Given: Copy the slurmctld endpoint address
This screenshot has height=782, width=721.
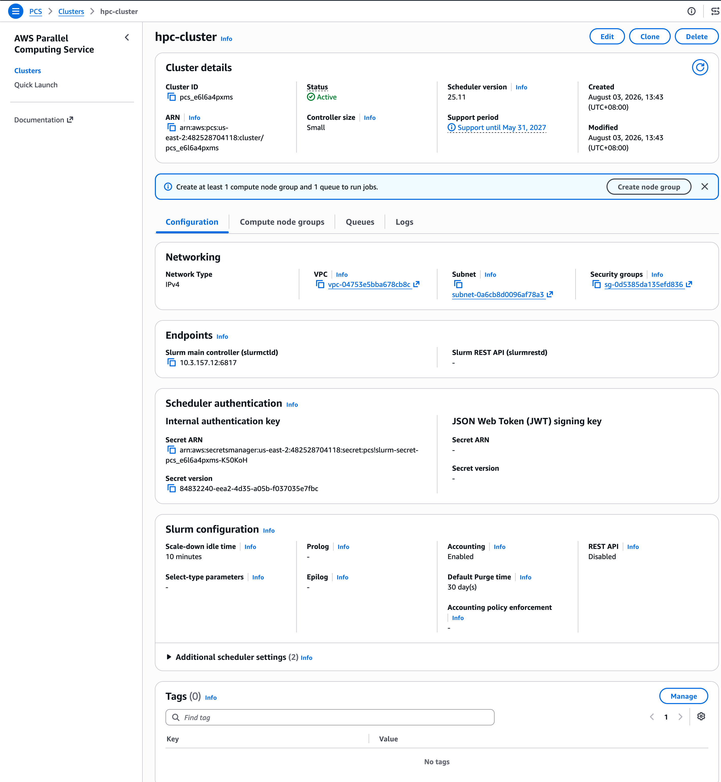Looking at the screenshot, I should pyautogui.click(x=171, y=363).
